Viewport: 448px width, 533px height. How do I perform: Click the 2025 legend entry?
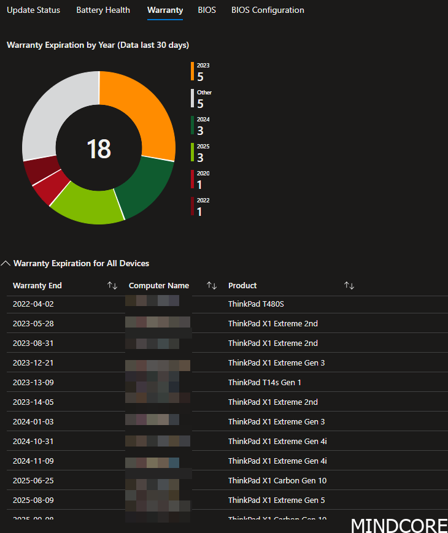click(201, 153)
